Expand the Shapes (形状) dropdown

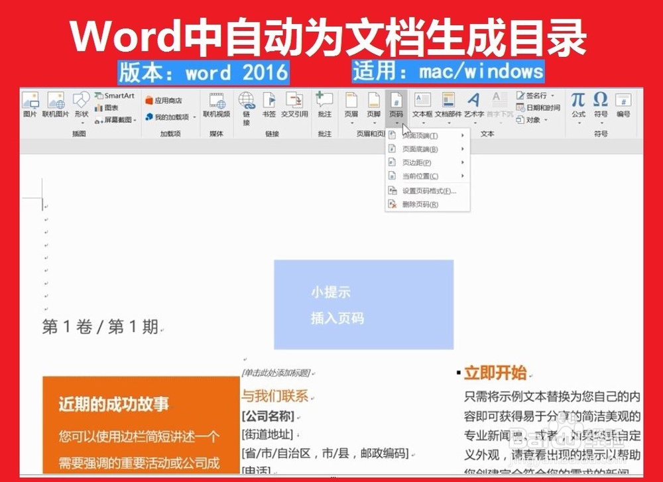click(x=81, y=121)
